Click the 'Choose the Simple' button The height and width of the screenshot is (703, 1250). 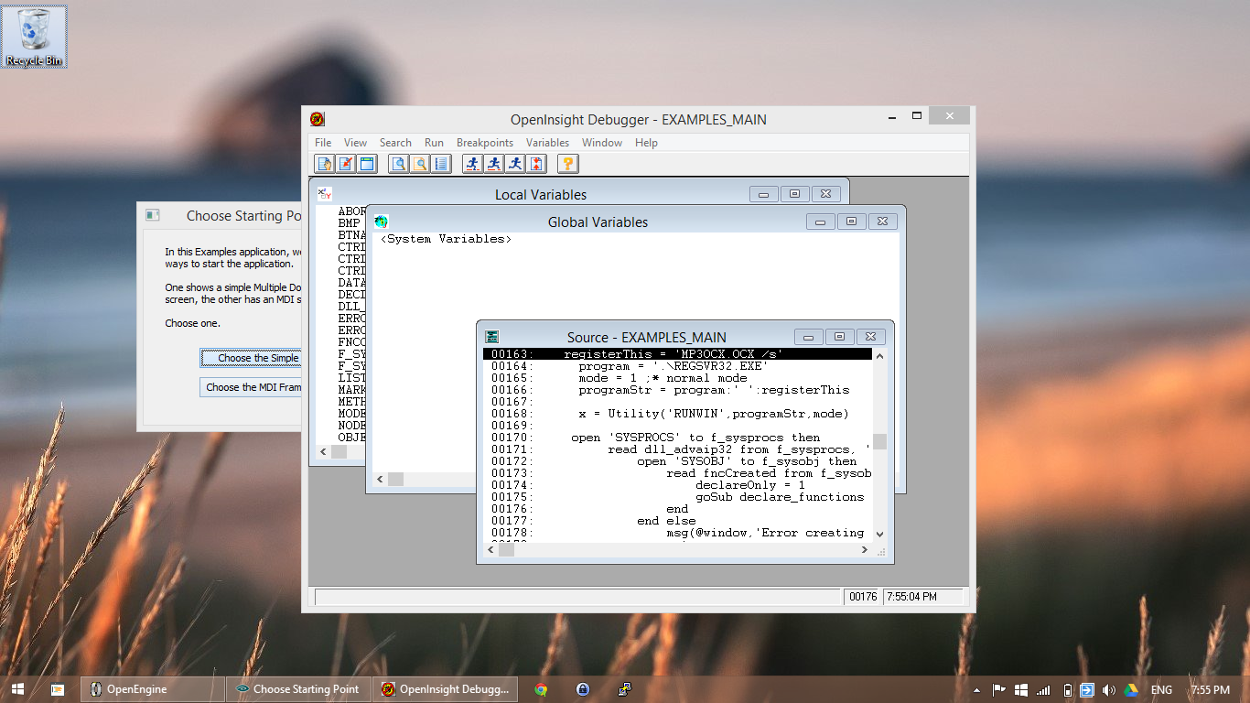[252, 358]
